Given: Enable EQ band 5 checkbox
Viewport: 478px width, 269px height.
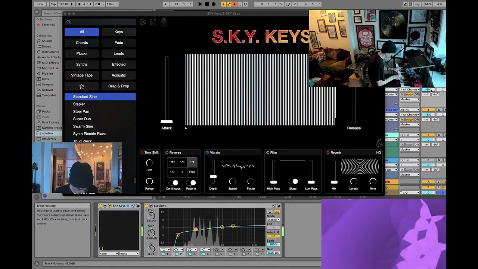Looking at the screenshot, I should (217, 254).
